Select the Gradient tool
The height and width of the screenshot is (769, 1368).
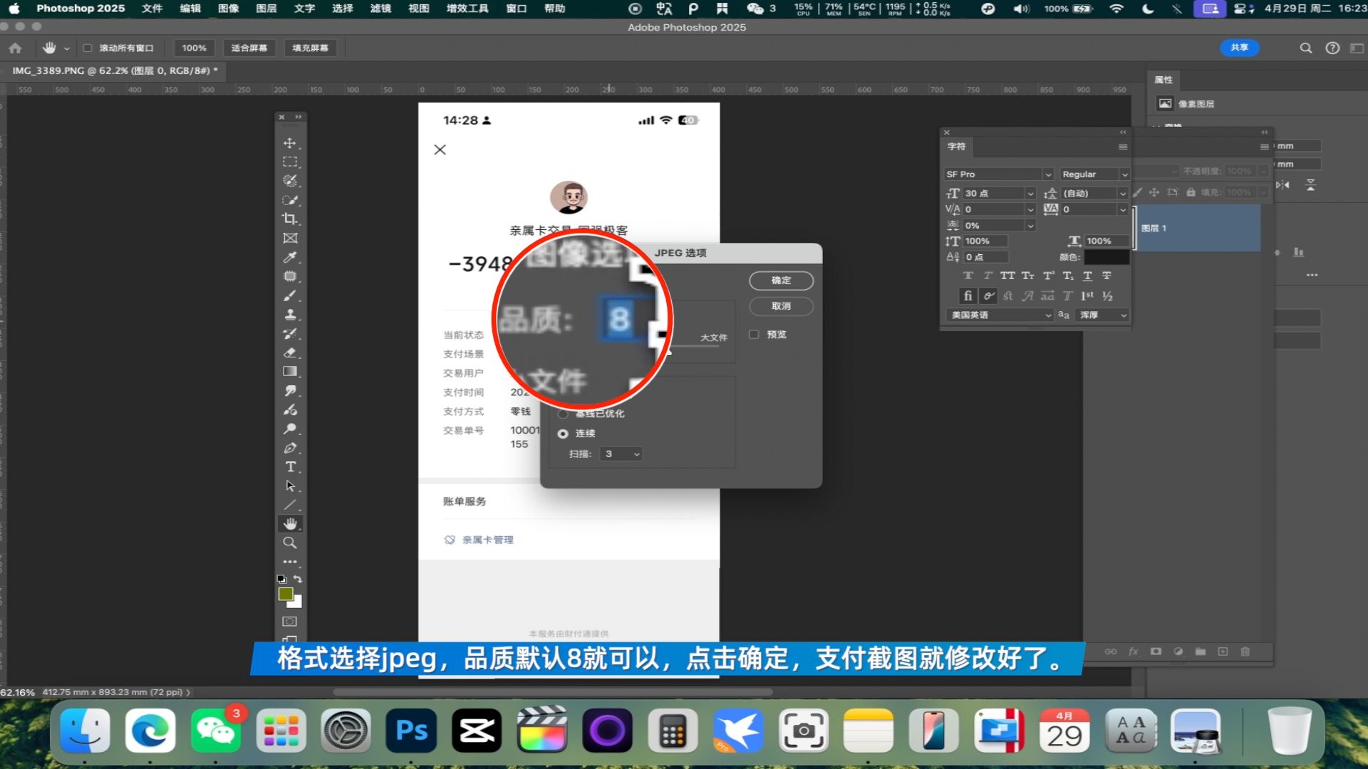[290, 372]
